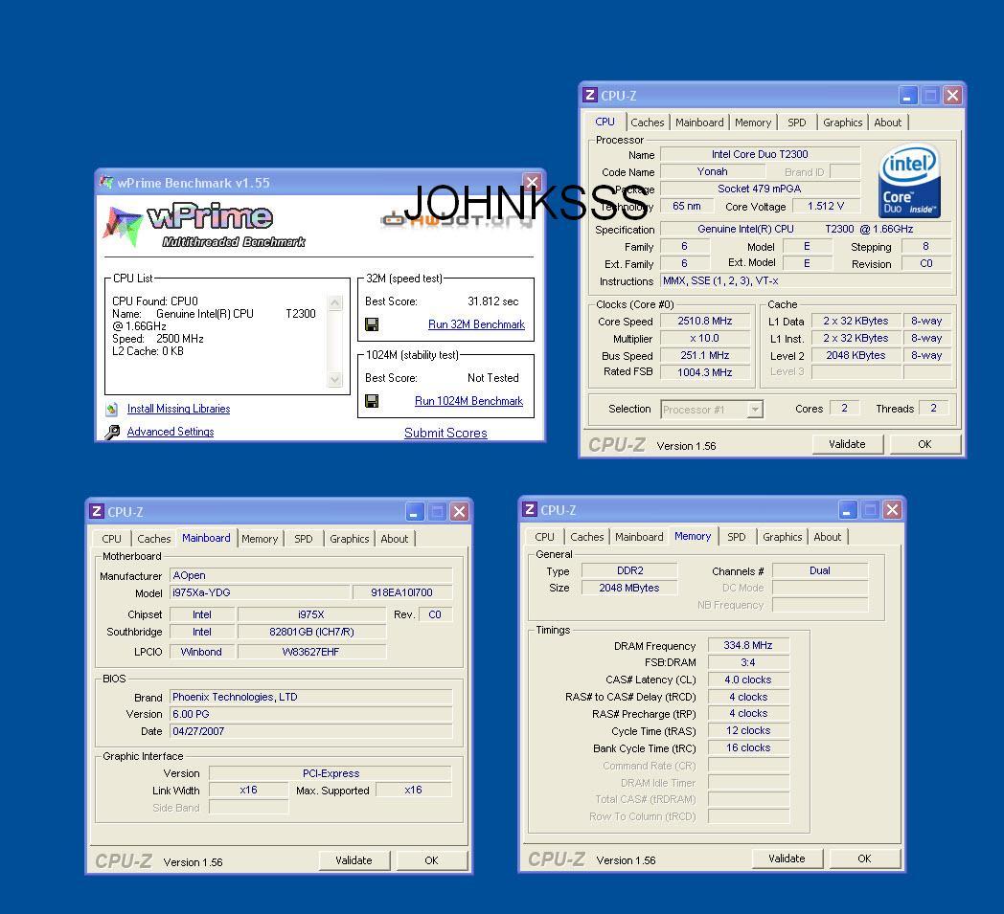Click the Manufacturer field AOpen
Viewport: 1004px width, 914px height.
pyautogui.click(x=311, y=575)
